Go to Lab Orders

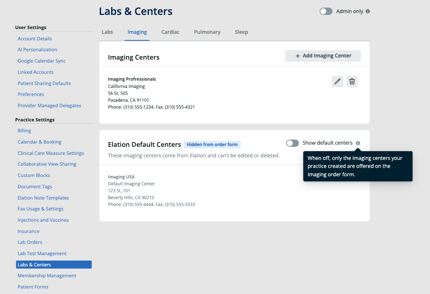(30, 242)
